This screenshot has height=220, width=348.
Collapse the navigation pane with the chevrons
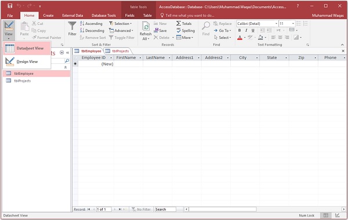click(68, 53)
